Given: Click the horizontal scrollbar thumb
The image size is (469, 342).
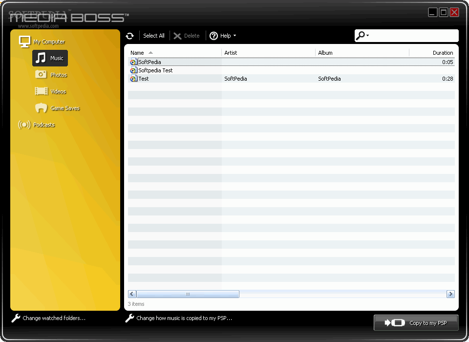Looking at the screenshot, I should coord(188,294).
